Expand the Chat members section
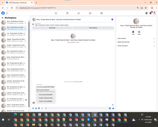 pos(136,38)
